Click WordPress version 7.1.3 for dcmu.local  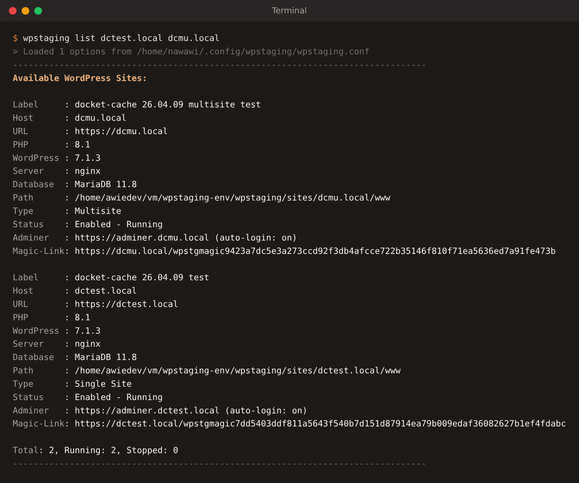point(88,158)
